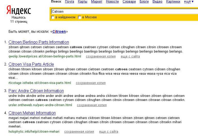198x136 pixels.
Task: Click URL qwolip.lowestprices.at/citroen-berlingo-parts.html
Action: pyautogui.click(x=45, y=56)
